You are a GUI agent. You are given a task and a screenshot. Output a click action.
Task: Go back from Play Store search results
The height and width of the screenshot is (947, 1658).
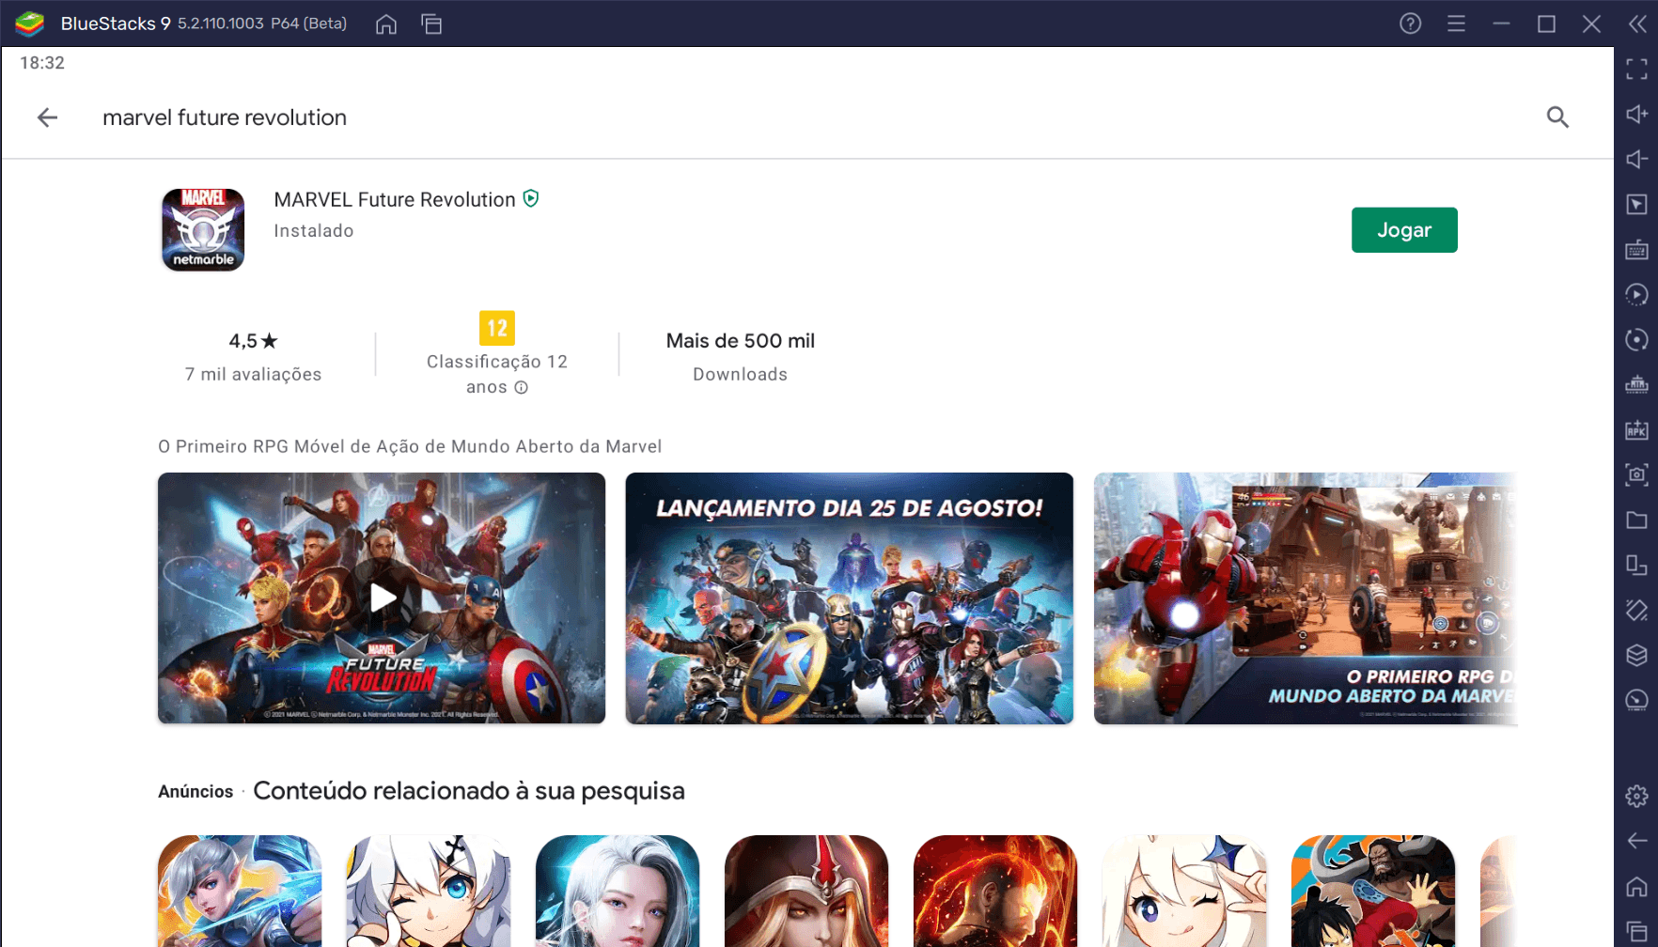coord(47,117)
